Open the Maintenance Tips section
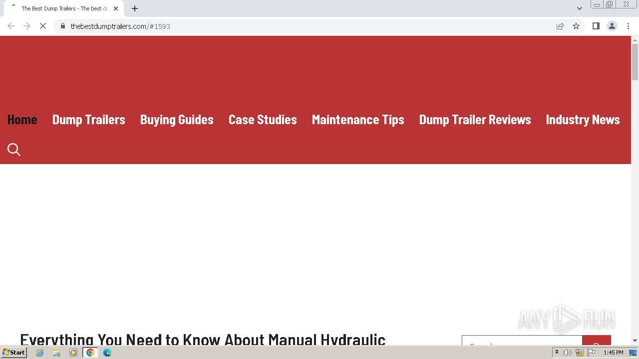Screen dimensions: 639x359 tap(358, 120)
